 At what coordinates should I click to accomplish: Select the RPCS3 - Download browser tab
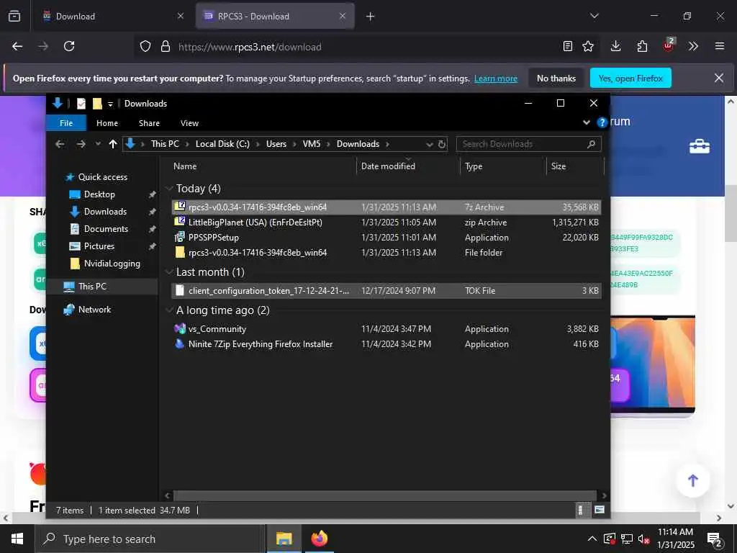click(274, 16)
